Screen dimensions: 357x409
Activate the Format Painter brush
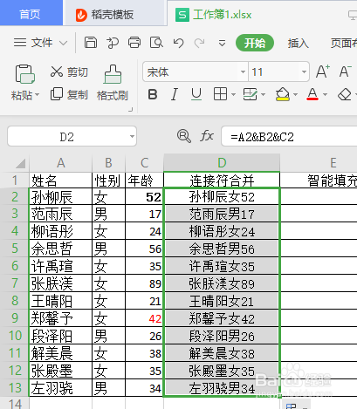[x=113, y=83]
